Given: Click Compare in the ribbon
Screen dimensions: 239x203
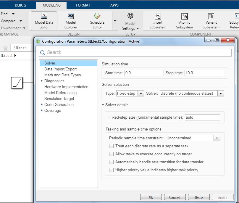Looking at the screenshot, I should coord(8,21).
